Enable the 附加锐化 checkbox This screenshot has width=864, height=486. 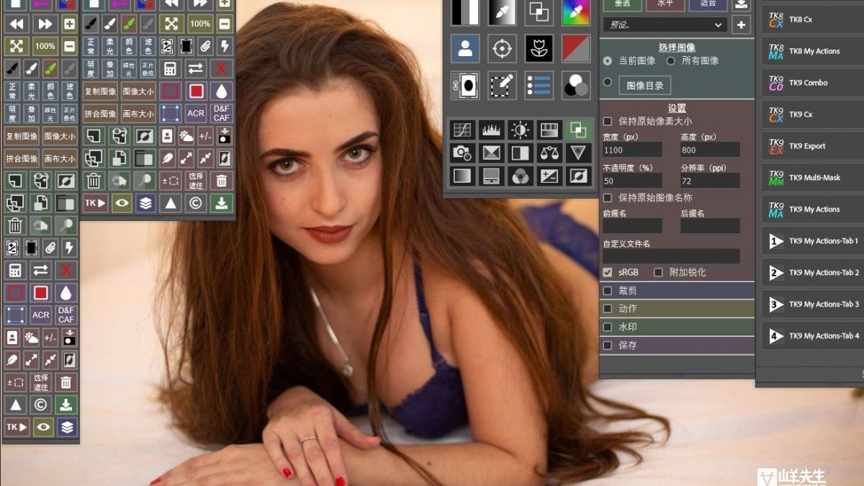(x=658, y=272)
